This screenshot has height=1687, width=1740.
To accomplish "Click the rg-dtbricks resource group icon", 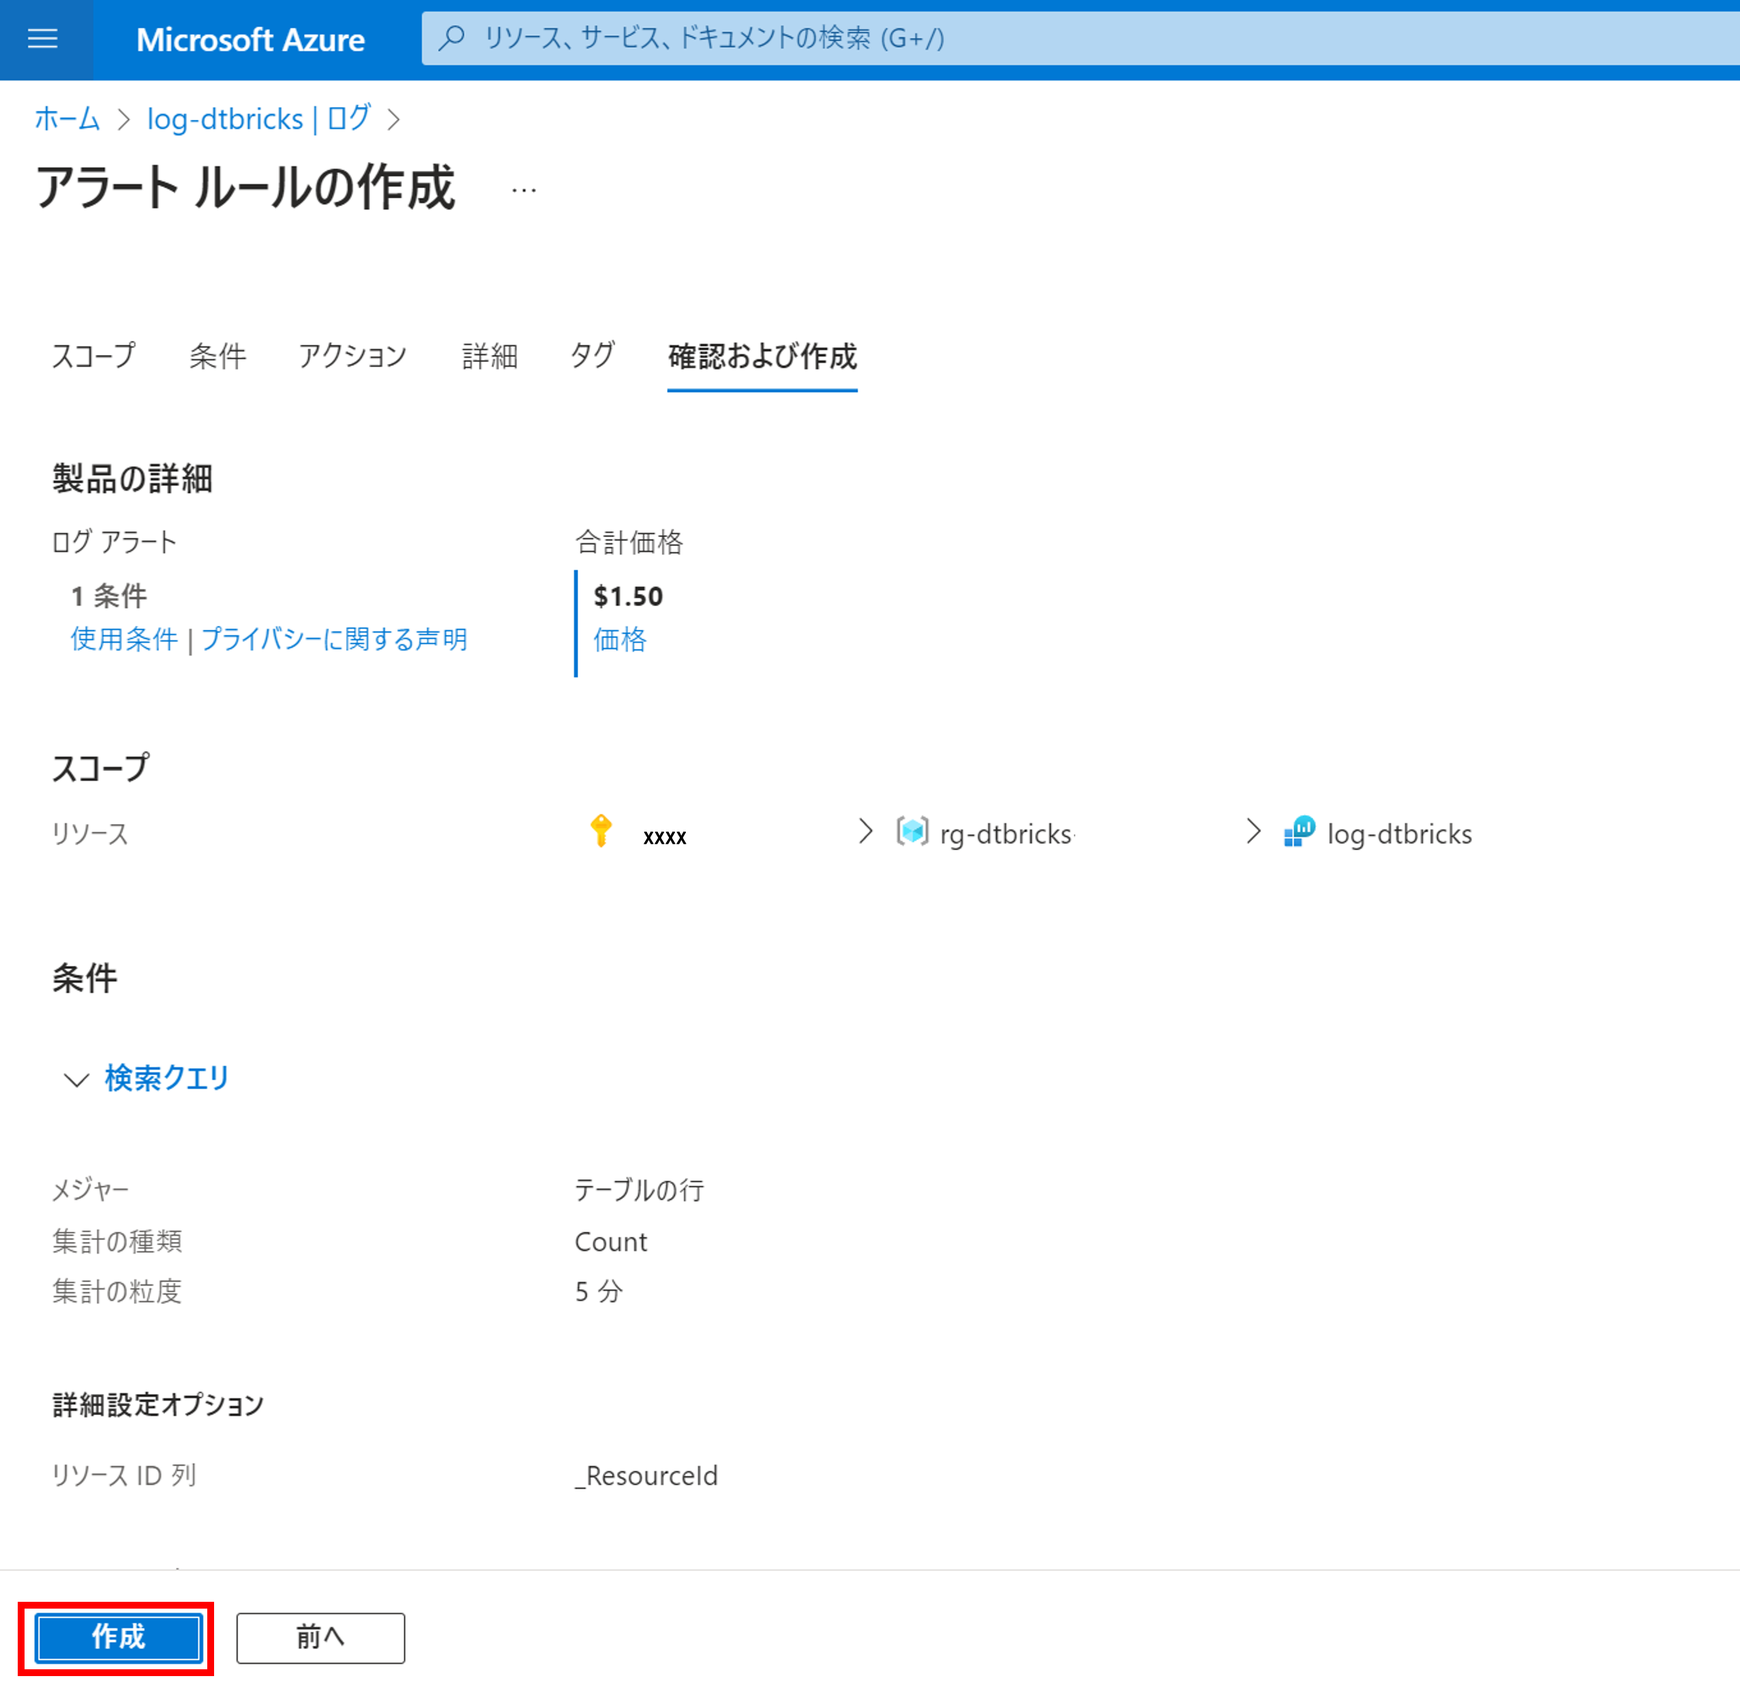I will point(912,832).
